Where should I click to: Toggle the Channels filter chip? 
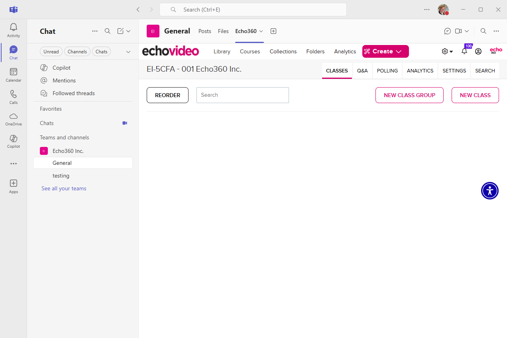(x=77, y=51)
